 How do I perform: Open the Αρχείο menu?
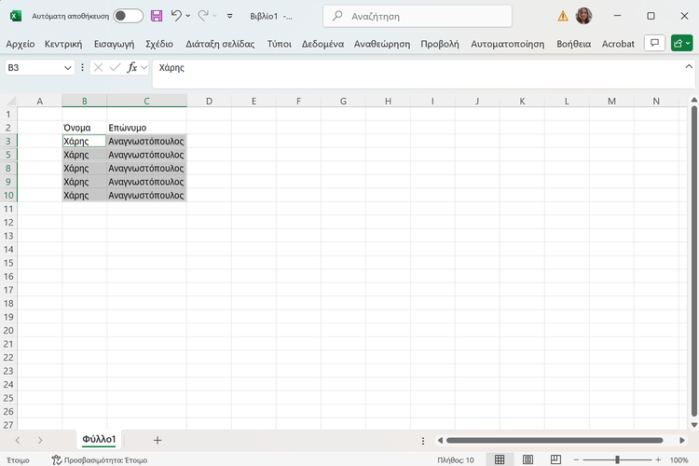21,44
